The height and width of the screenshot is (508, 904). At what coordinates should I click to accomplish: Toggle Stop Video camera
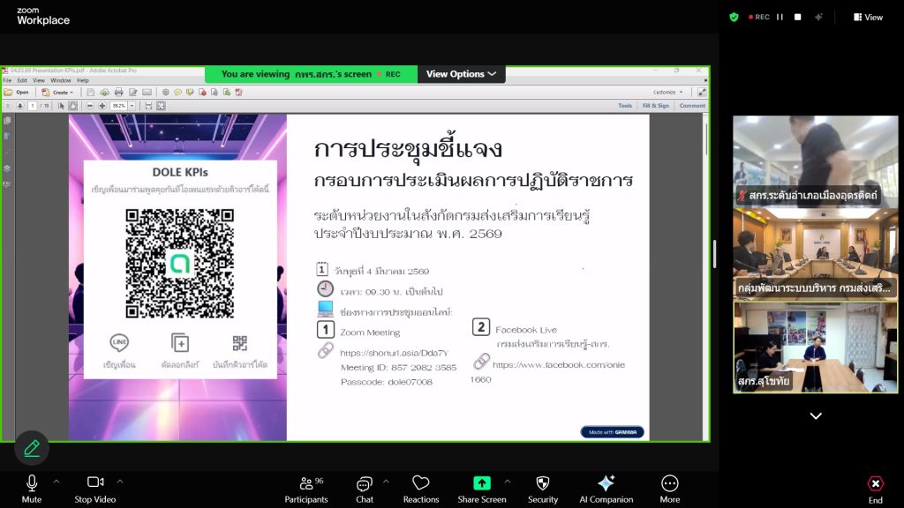click(x=95, y=489)
